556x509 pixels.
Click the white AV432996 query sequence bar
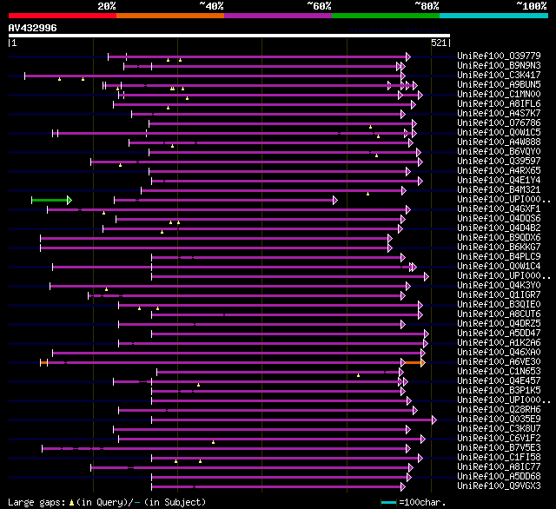pyautogui.click(x=229, y=36)
